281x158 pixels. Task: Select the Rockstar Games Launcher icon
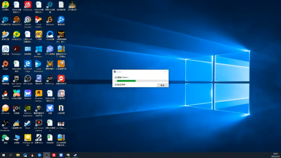(x=39, y=96)
